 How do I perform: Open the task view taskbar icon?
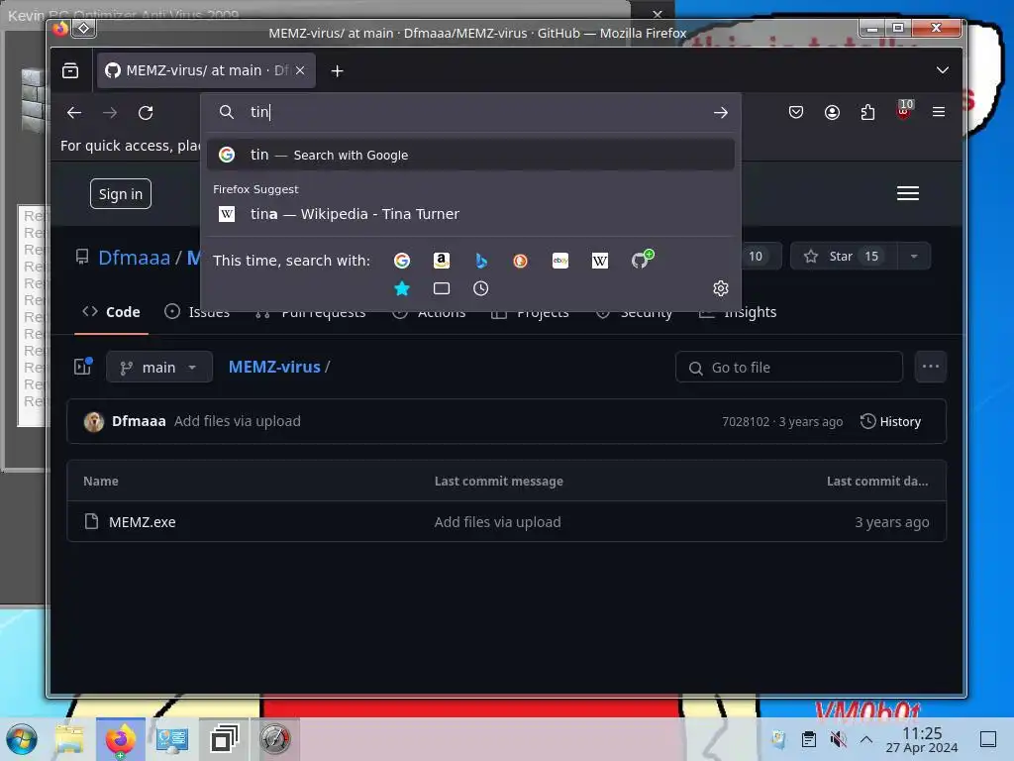224,739
